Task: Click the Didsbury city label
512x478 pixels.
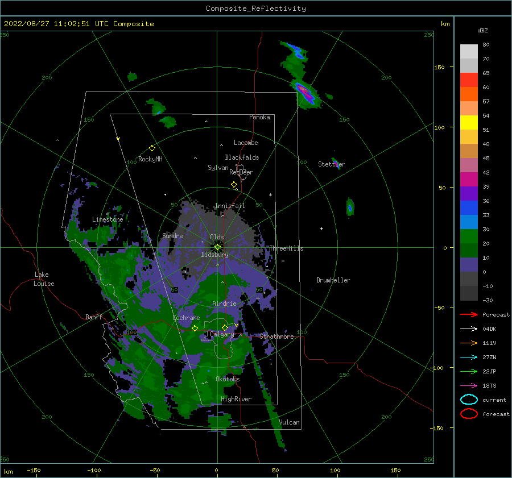Action: (215, 255)
